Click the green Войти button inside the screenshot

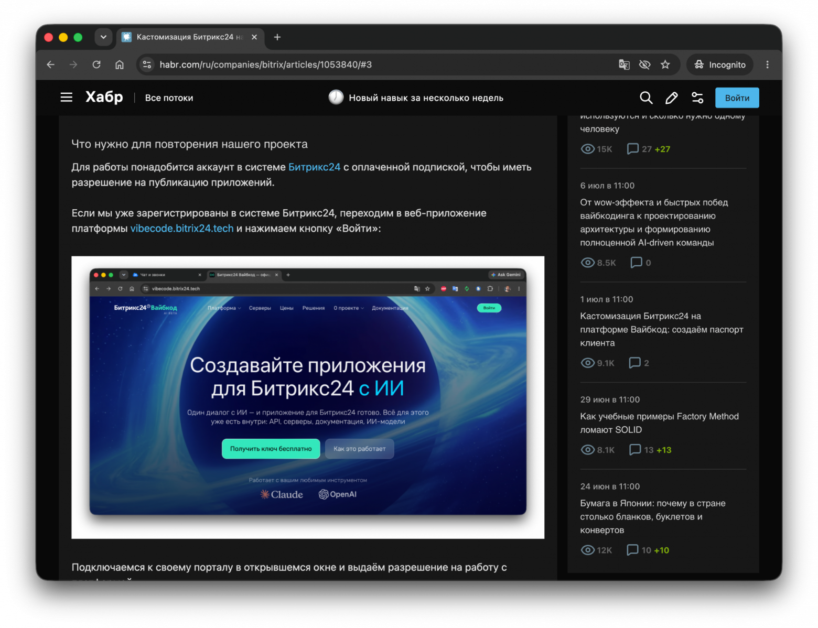click(489, 308)
